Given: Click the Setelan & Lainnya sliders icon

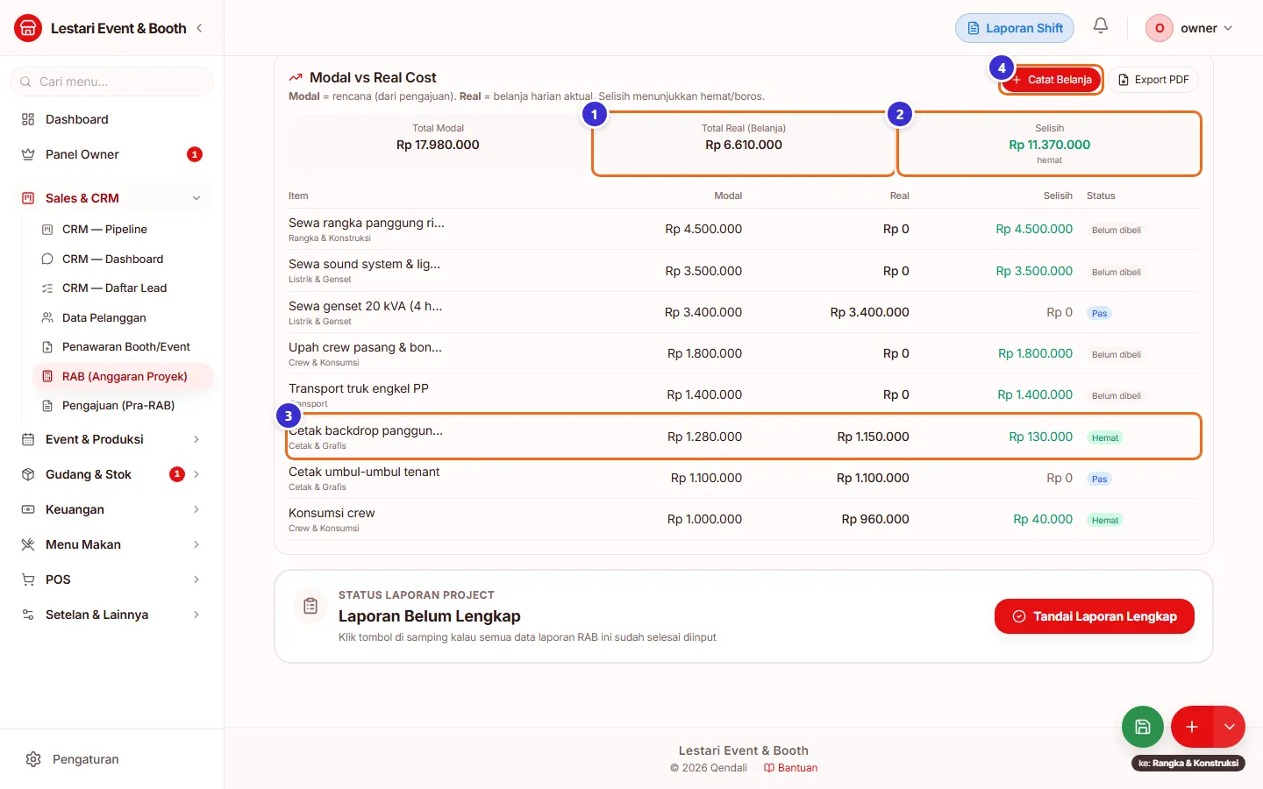Looking at the screenshot, I should point(28,615).
